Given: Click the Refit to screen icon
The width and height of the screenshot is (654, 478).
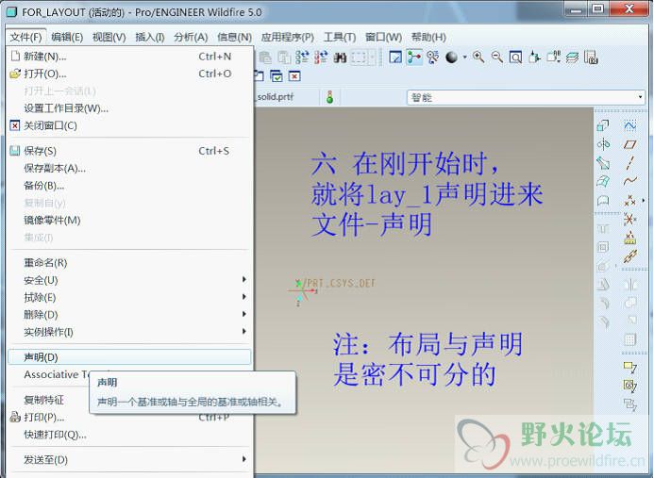Looking at the screenshot, I should (515, 58).
